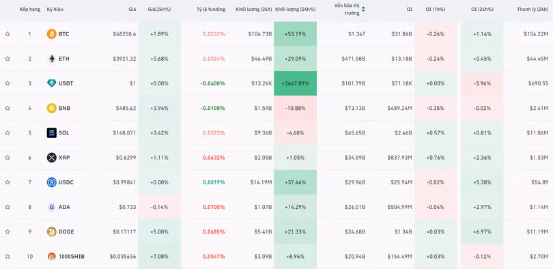Open the XRP symbol link
This screenshot has width=553, height=269.
pos(64,158)
